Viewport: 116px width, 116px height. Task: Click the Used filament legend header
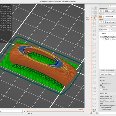[6, 6]
